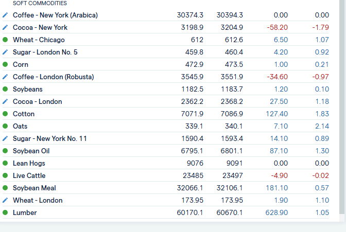Open Sugar - London No. 5 market
The width and height of the screenshot is (346, 232).
45,52
